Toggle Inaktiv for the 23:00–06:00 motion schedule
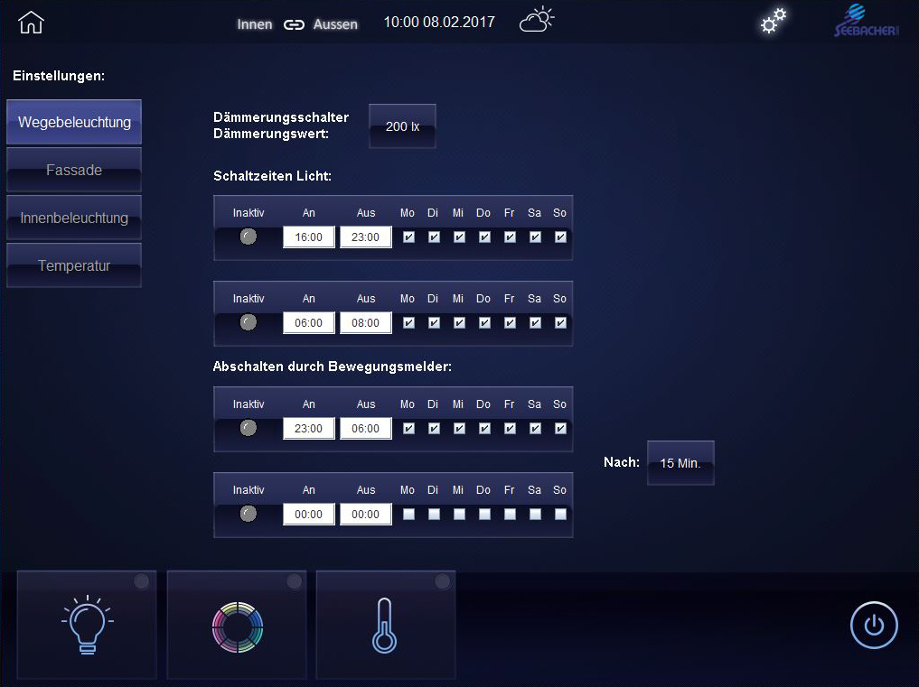 [x=249, y=428]
